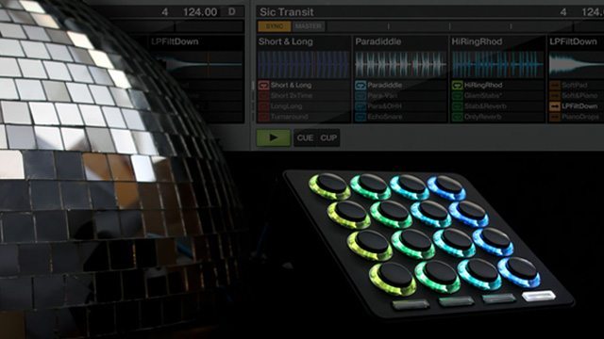Click the deck D letter indicator
This screenshot has height=339, width=604.
232,11
